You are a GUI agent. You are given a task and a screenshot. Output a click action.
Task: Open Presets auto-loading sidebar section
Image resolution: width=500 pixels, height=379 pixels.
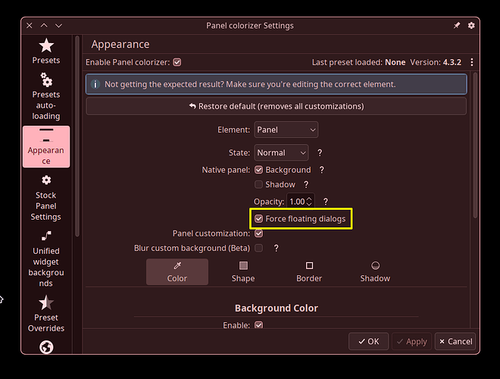point(46,96)
